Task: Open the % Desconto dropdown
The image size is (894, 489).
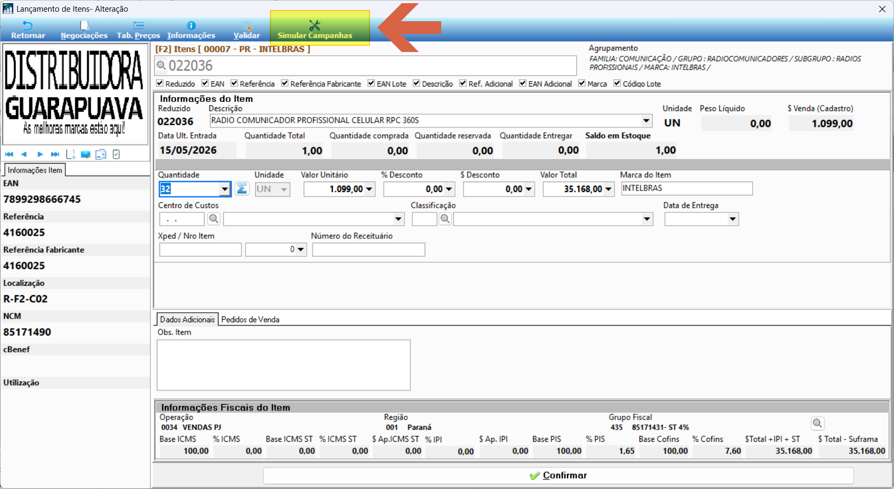Action: point(449,189)
